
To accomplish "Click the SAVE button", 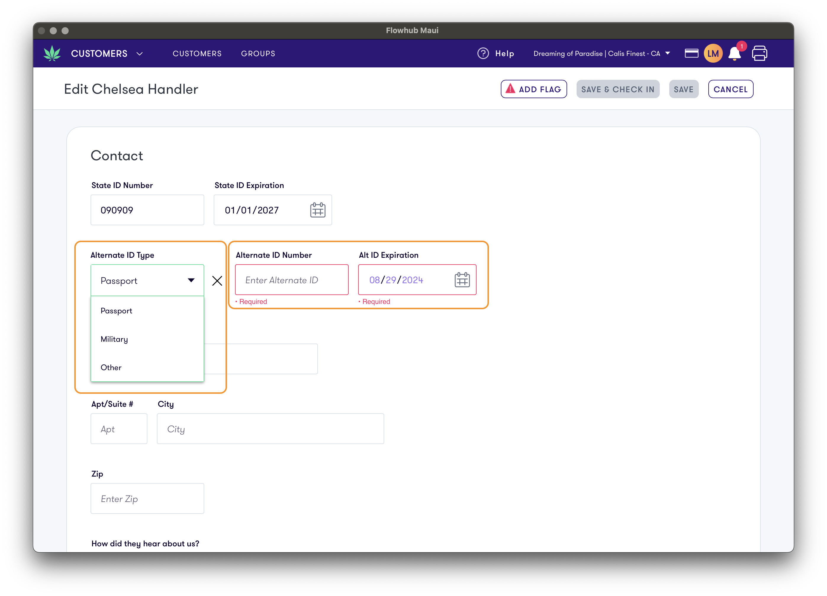I will click(683, 89).
